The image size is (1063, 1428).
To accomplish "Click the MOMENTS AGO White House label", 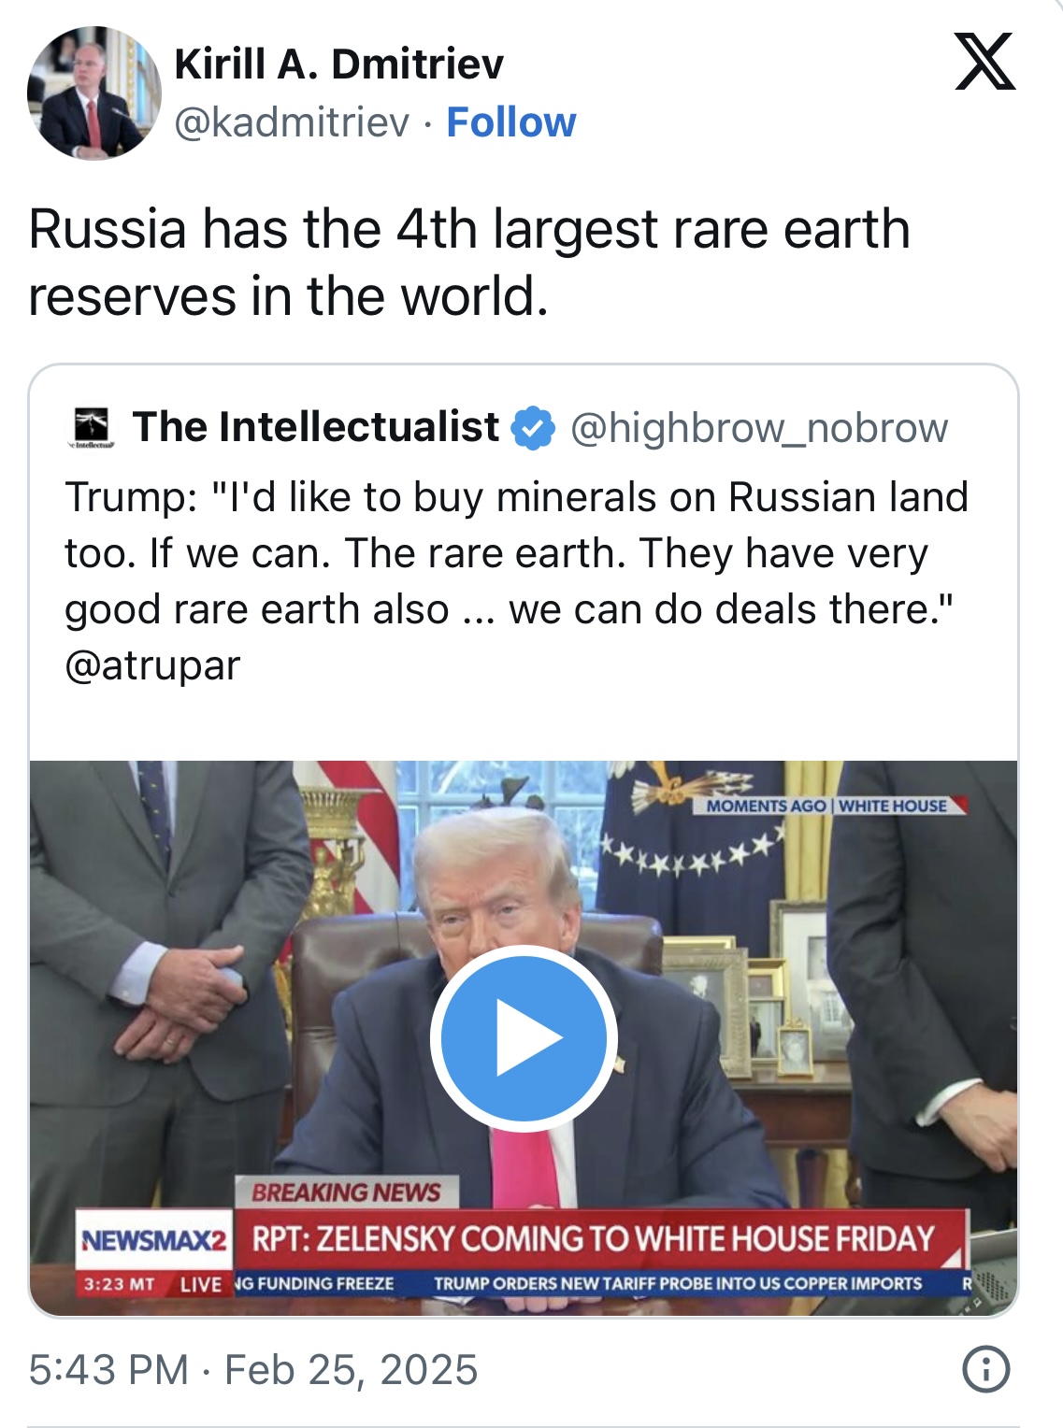I will [x=826, y=806].
